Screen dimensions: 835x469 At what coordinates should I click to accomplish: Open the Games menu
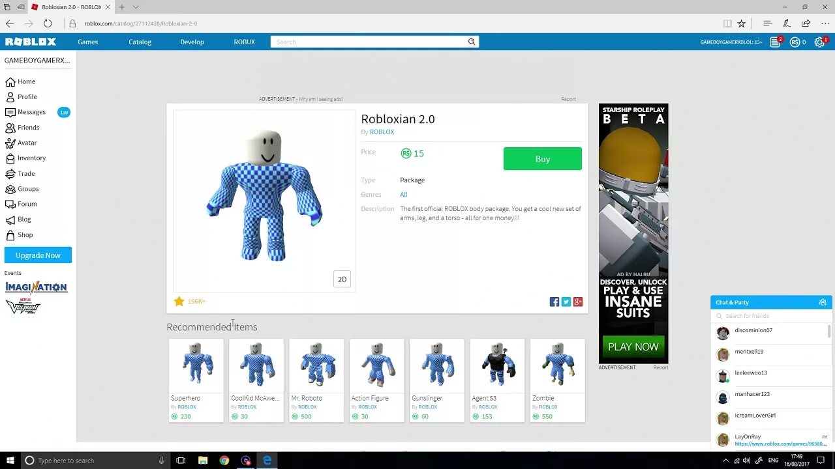(88, 42)
